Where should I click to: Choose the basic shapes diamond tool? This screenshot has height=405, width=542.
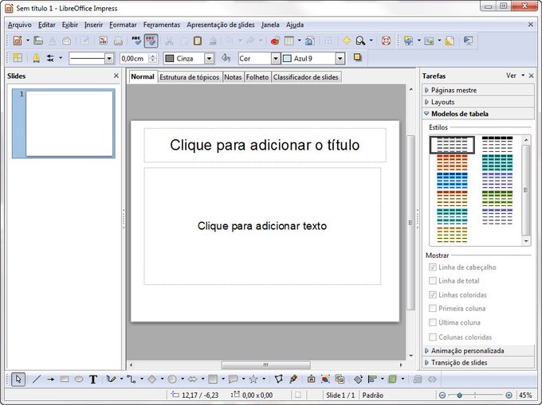151,379
